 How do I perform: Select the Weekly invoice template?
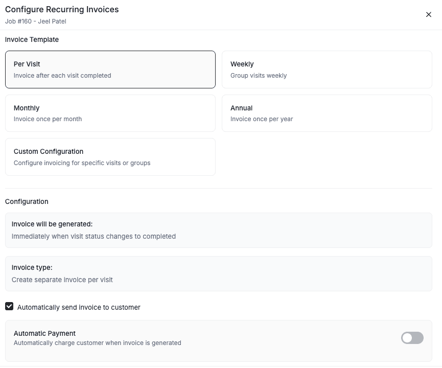327,70
